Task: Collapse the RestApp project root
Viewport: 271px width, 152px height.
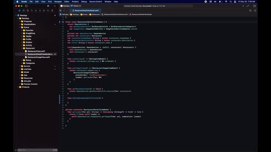Action: (16, 15)
